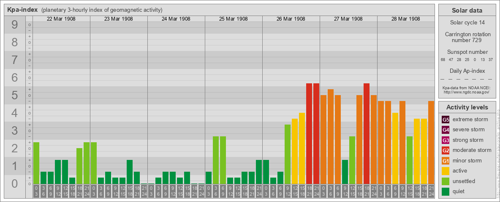500x202 pixels.
Task: Click the light green 25 Mar 3-6 bar
Action: point(216,160)
